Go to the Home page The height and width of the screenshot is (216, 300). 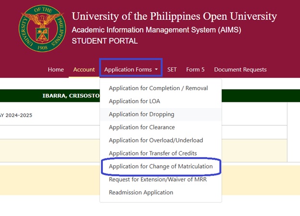tap(56, 69)
